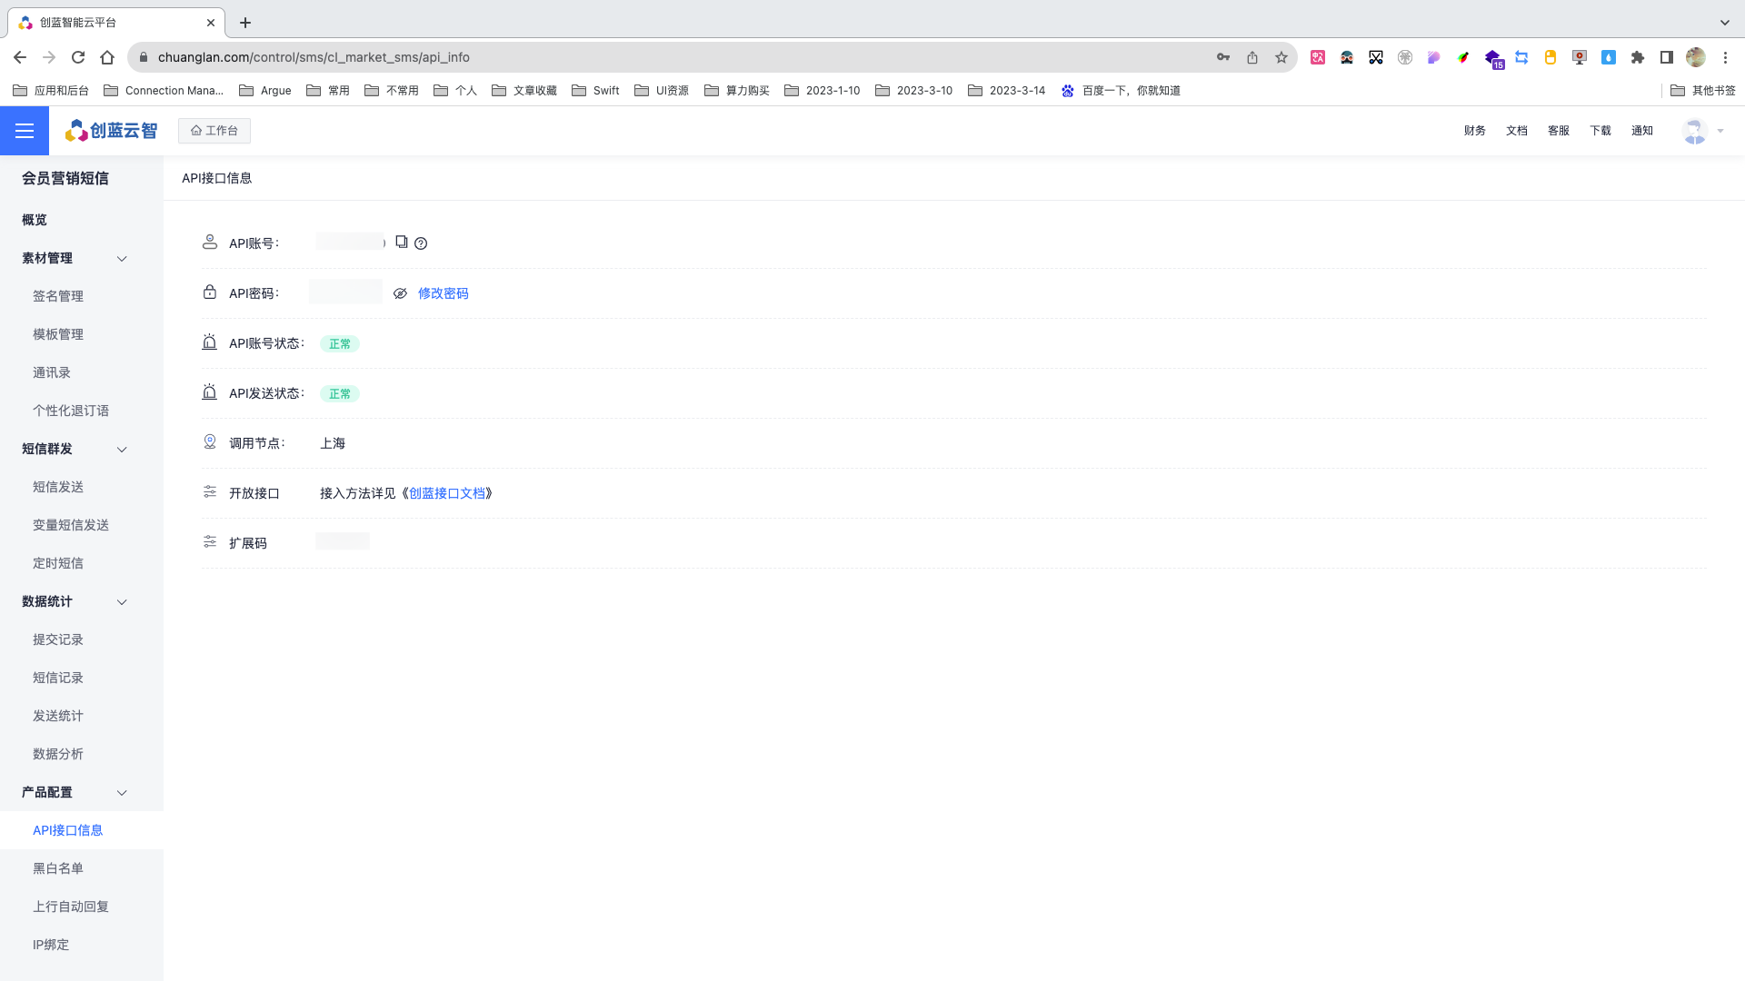Viewport: 1745px width, 981px height.
Task: Open 提交记录 page
Action: (x=58, y=639)
